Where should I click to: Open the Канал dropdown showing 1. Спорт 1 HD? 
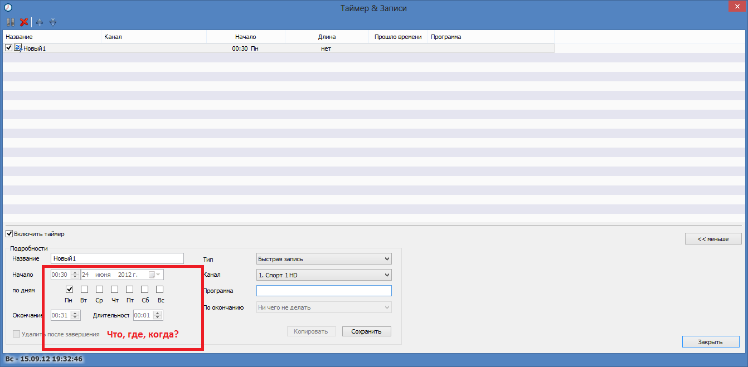point(324,275)
